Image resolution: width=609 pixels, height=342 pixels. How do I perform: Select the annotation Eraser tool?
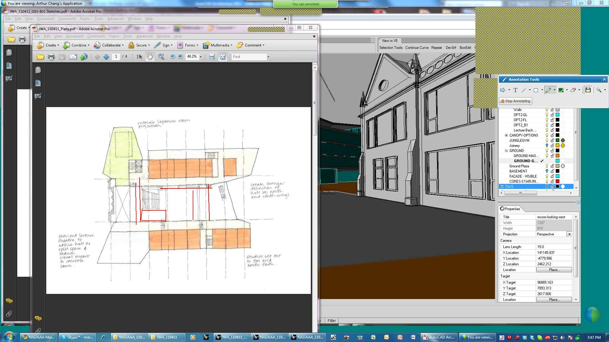(573, 90)
